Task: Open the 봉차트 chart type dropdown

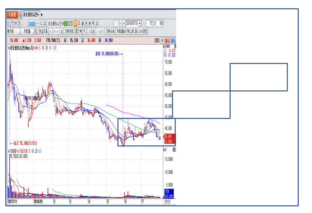Action: (13, 31)
